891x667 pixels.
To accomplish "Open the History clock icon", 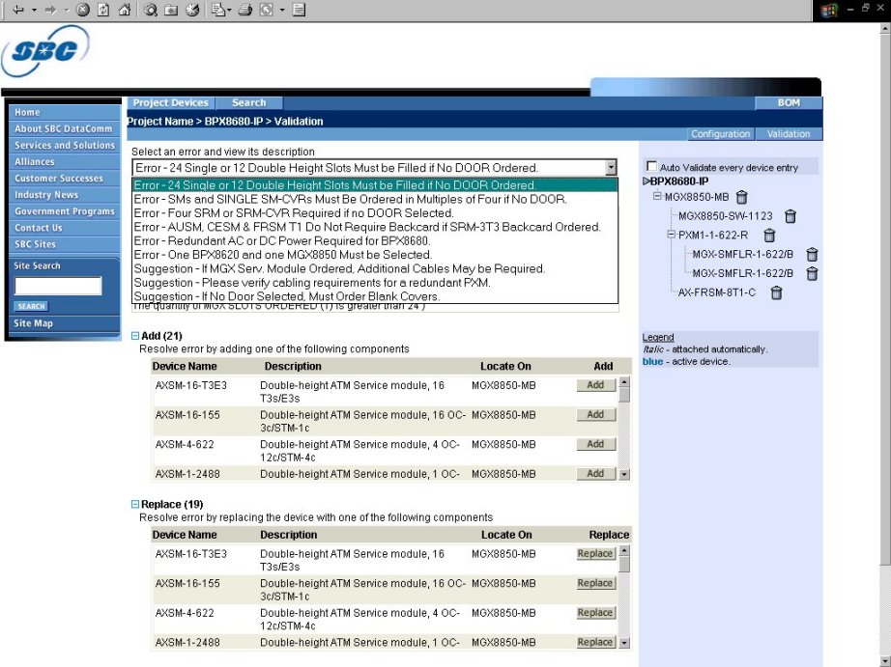I will pos(192,10).
